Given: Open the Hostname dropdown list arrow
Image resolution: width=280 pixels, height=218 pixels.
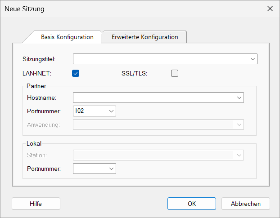Looking at the screenshot, I should (239, 98).
